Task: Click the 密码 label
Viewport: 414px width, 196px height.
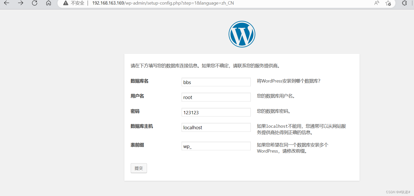Action: [x=135, y=111]
